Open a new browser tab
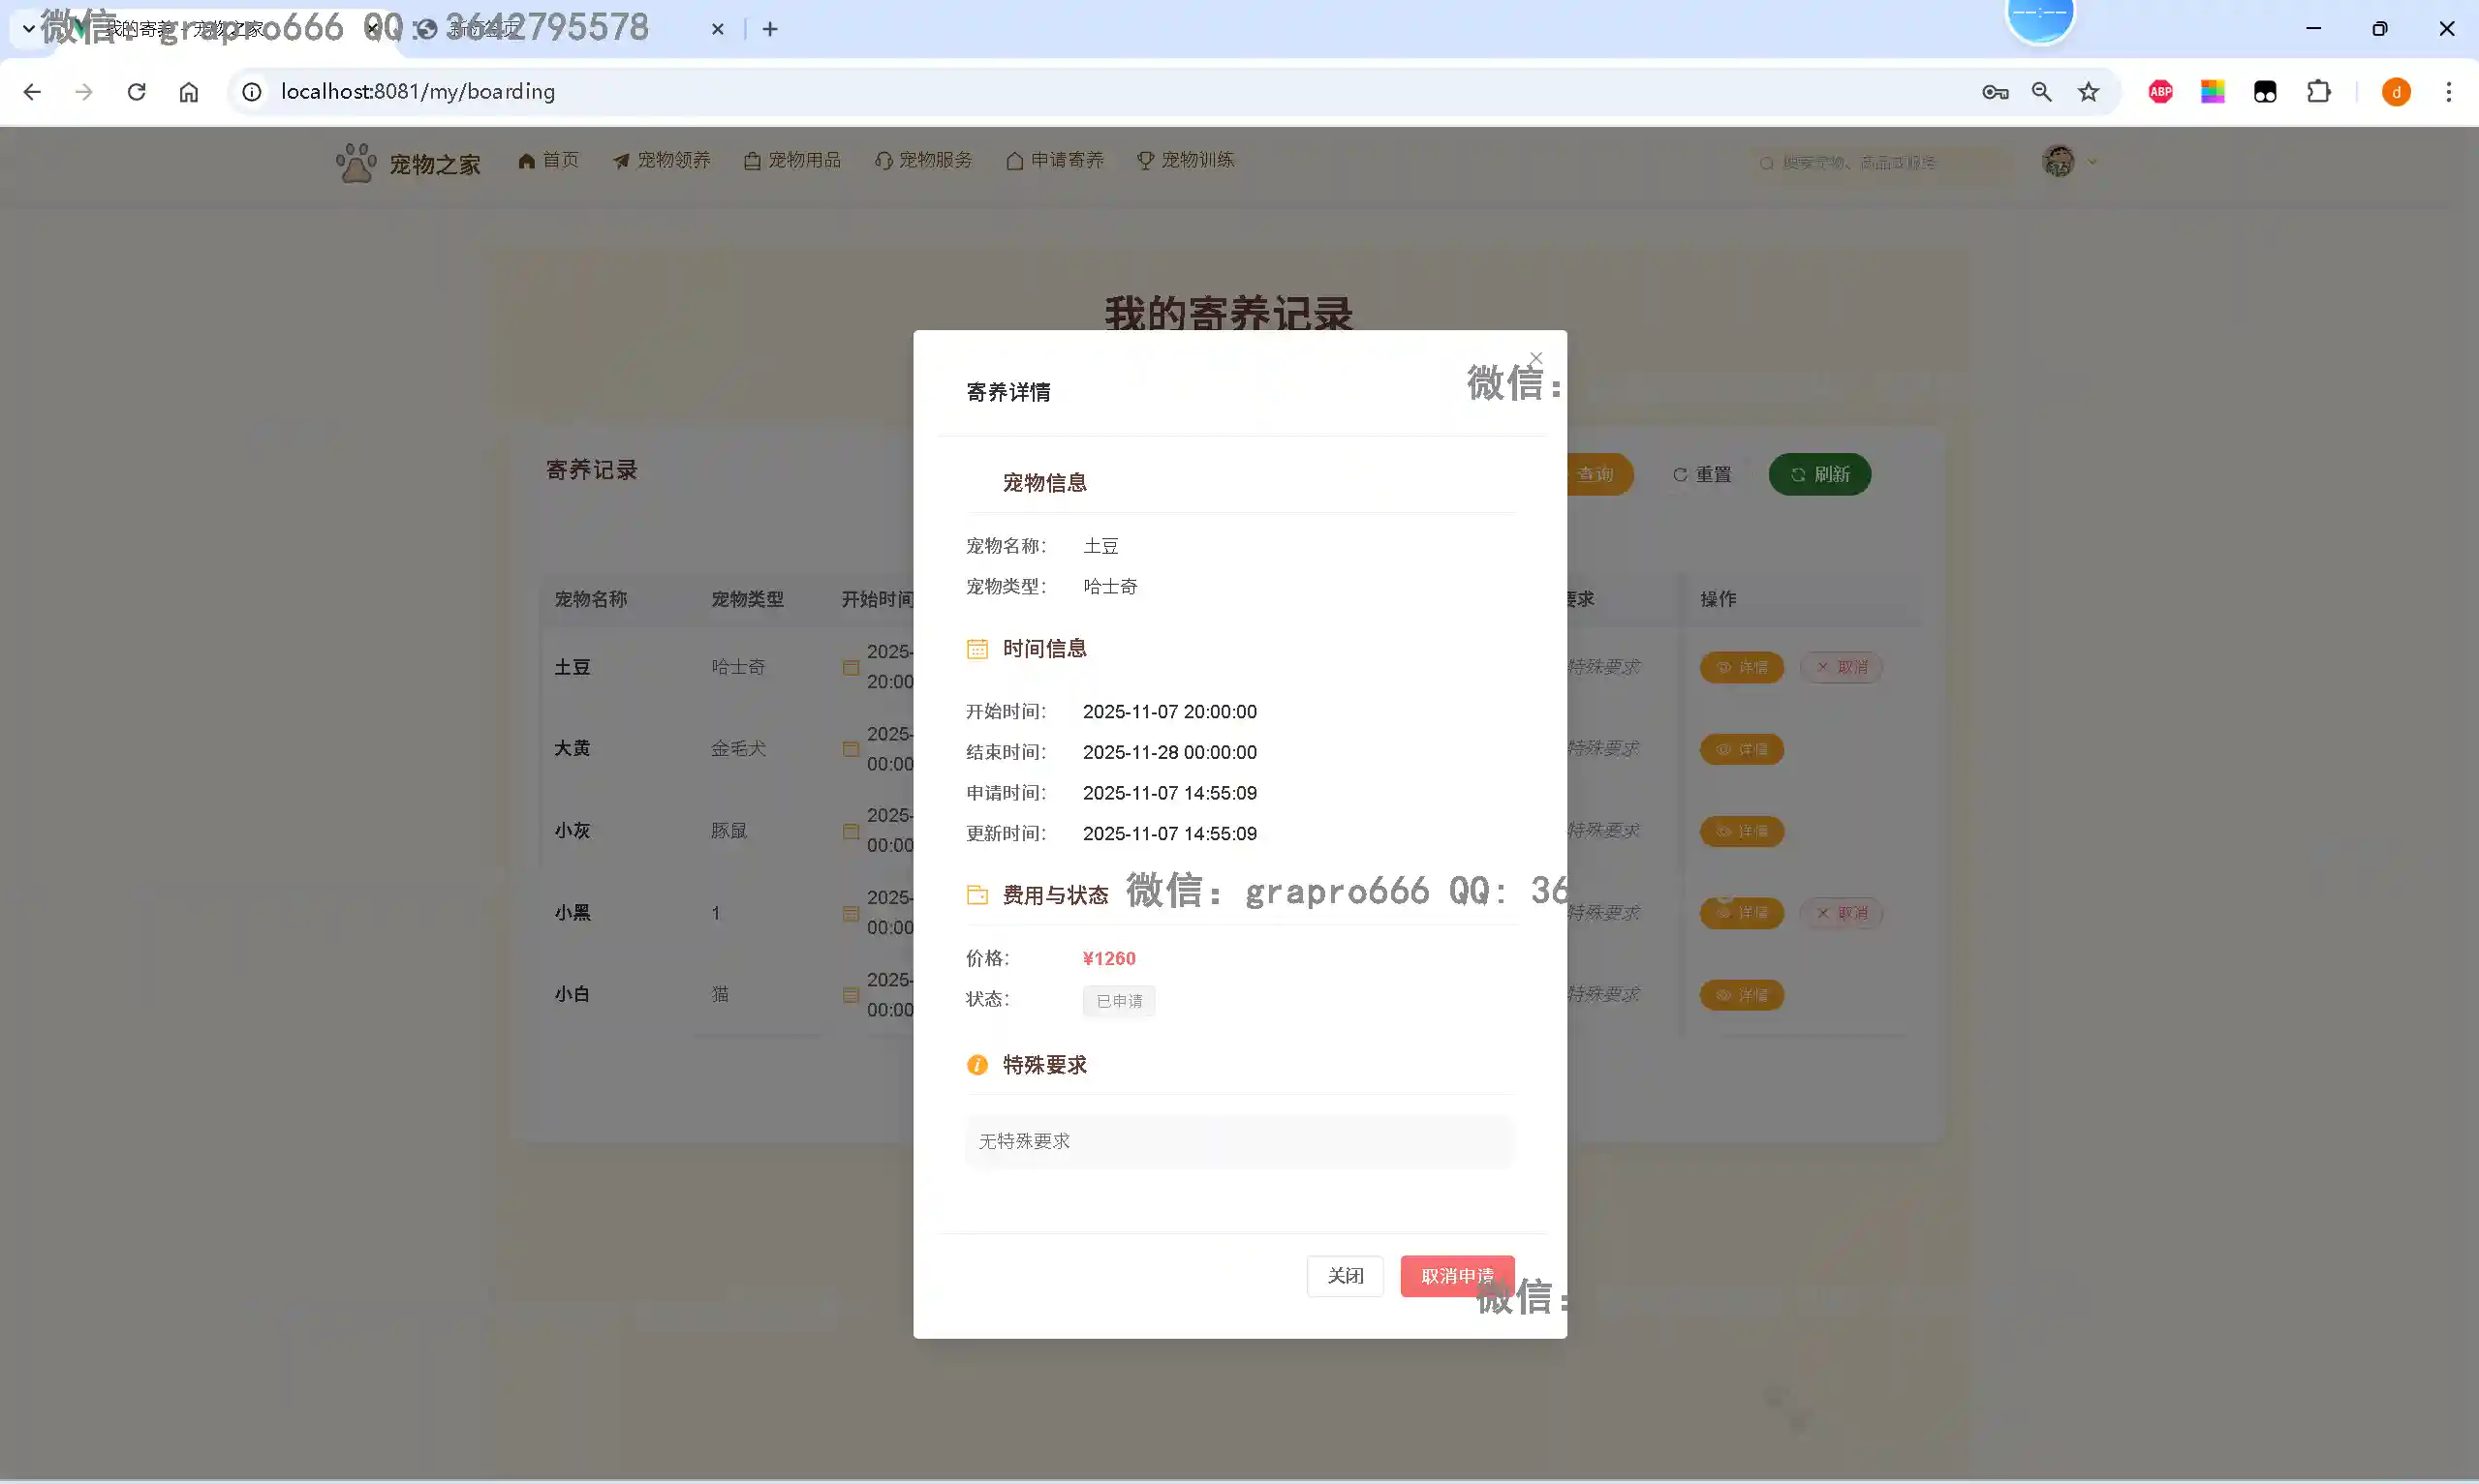2479x1484 pixels. 769,29
